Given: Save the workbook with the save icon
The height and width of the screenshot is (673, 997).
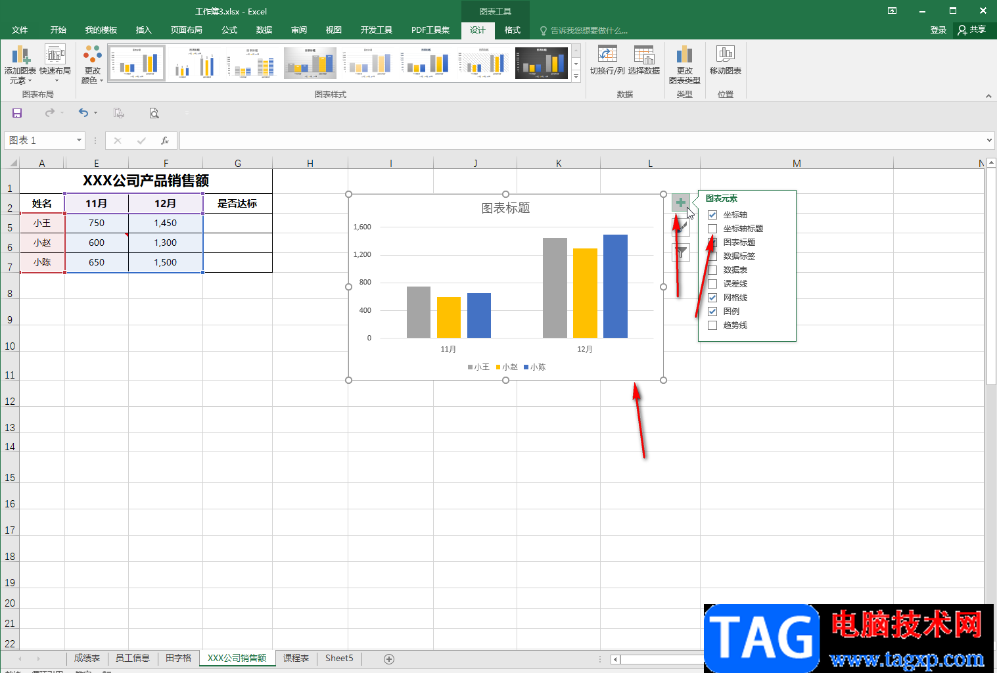Looking at the screenshot, I should point(17,113).
